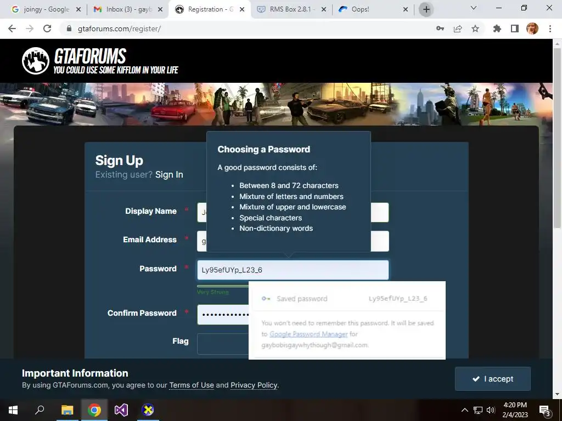Screen dimensions: 562x421
Task: Show hidden system tray icons
Action: (464, 410)
